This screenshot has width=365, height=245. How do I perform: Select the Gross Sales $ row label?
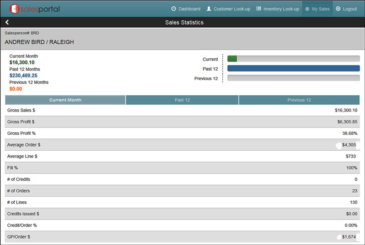[x=21, y=110]
